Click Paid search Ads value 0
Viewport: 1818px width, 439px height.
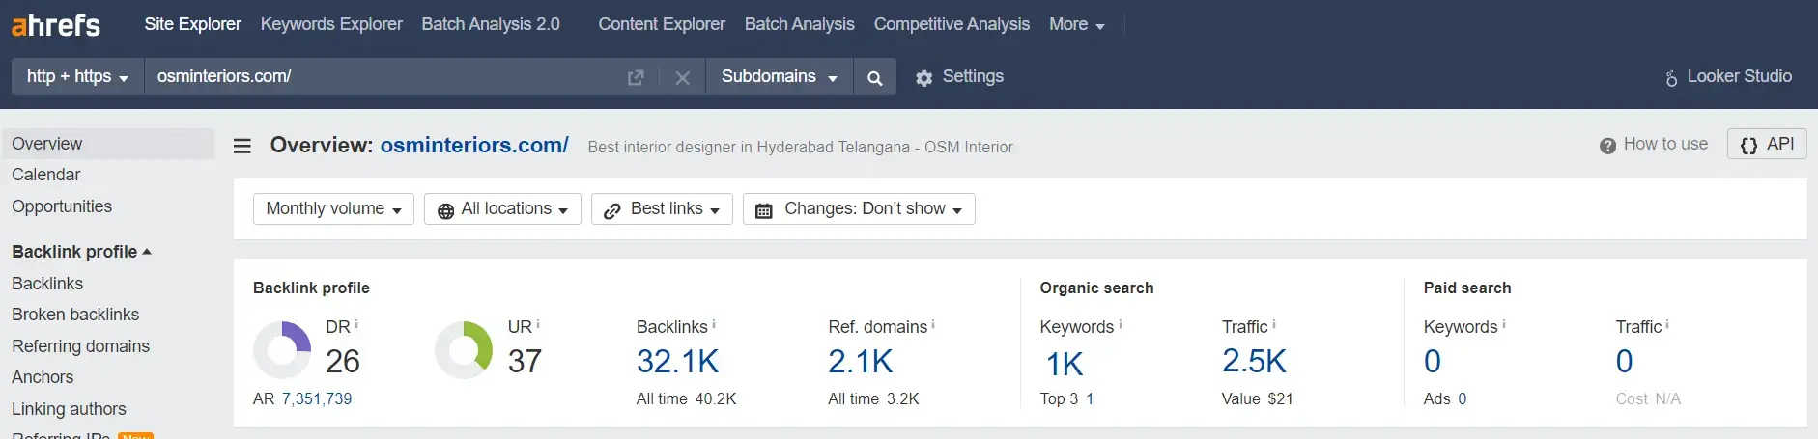[1462, 399]
